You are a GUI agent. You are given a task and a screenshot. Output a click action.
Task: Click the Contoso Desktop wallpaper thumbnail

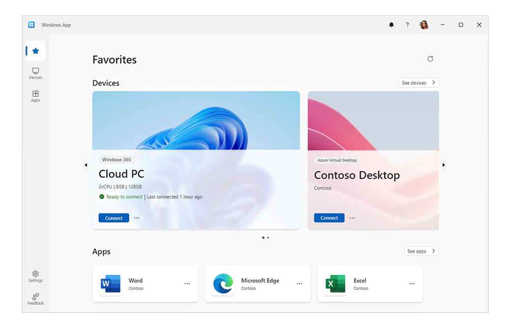click(x=373, y=121)
